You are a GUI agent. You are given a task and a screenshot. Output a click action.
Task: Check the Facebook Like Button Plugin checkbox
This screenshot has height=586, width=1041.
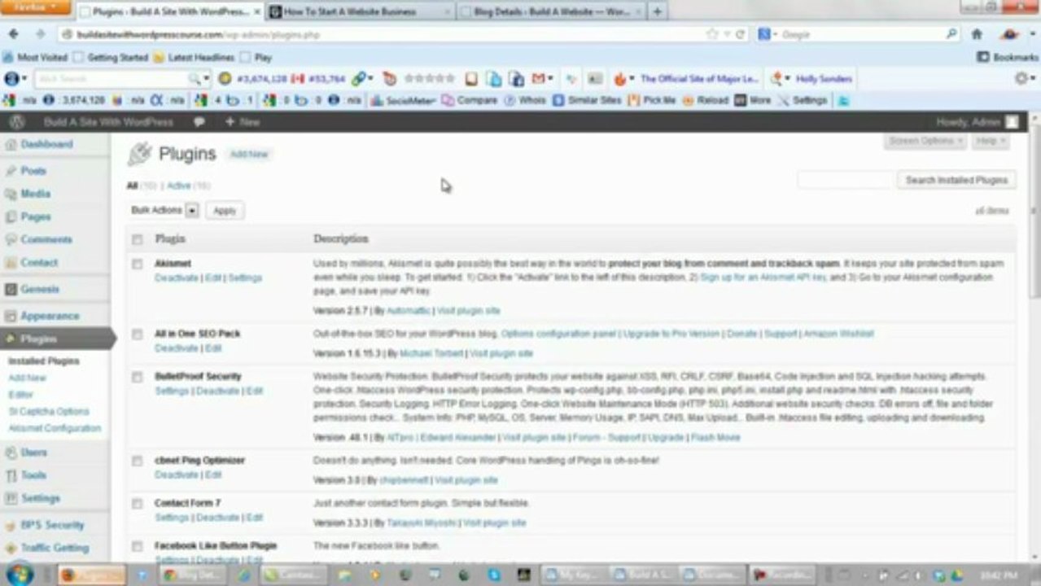point(137,546)
